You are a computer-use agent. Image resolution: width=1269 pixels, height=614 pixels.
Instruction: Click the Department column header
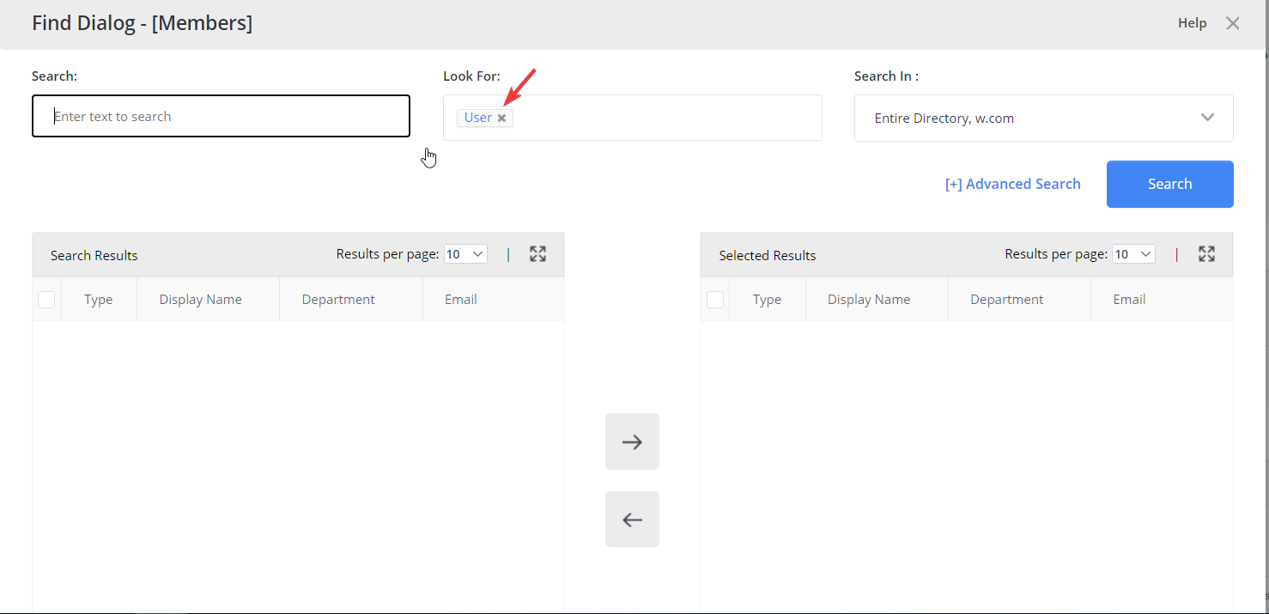pos(338,299)
